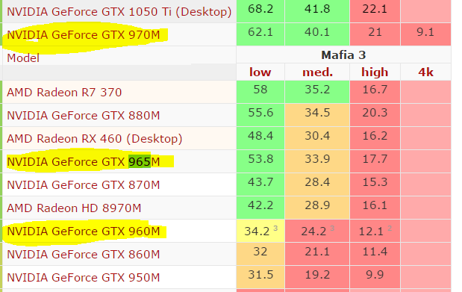
Task: Click GTX 860M high value 11.4
Action: tap(375, 252)
